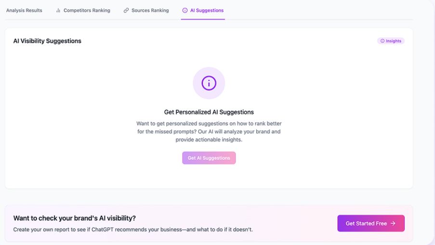Click the purple underline beneath AI Suggestions tab
This screenshot has width=435, height=245.
point(203,19)
